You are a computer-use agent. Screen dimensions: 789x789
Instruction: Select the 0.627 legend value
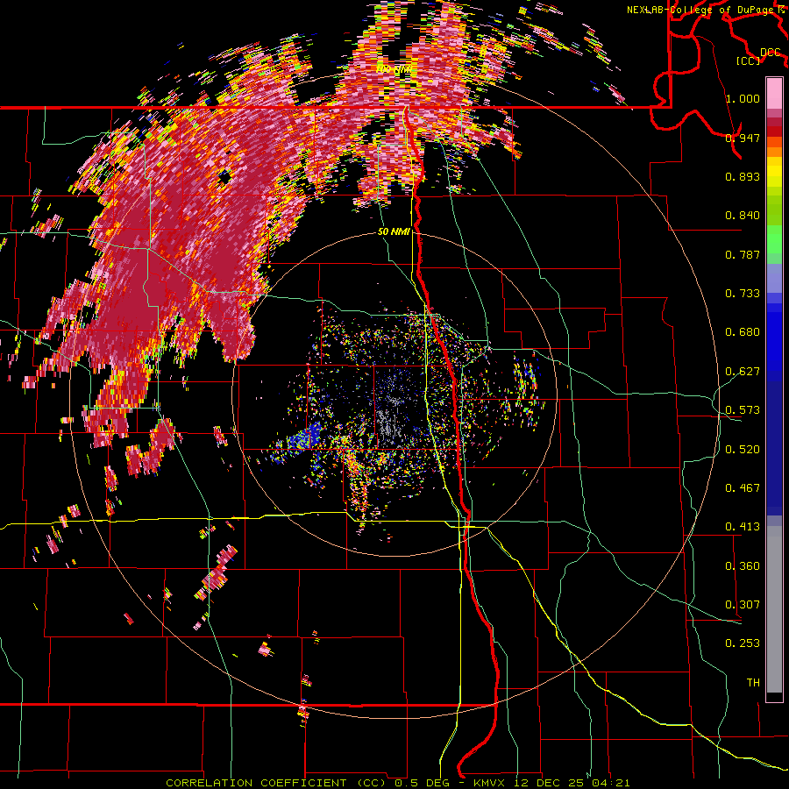743,372
